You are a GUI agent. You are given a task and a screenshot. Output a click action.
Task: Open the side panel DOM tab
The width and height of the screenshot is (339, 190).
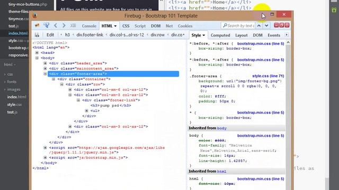pos(257,35)
